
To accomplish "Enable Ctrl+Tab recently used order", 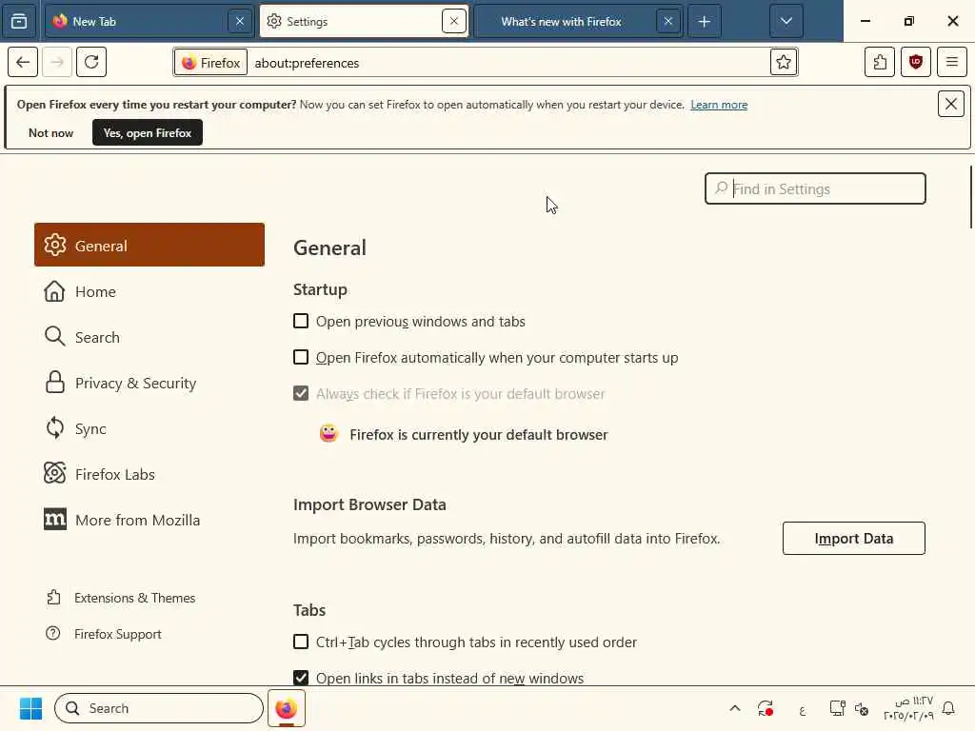I will click(301, 642).
